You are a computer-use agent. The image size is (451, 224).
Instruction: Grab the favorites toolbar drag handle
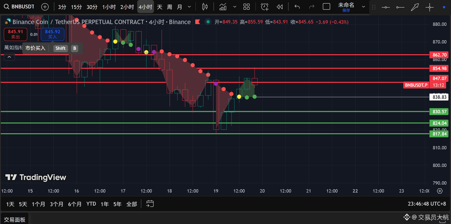pyautogui.click(x=374, y=7)
